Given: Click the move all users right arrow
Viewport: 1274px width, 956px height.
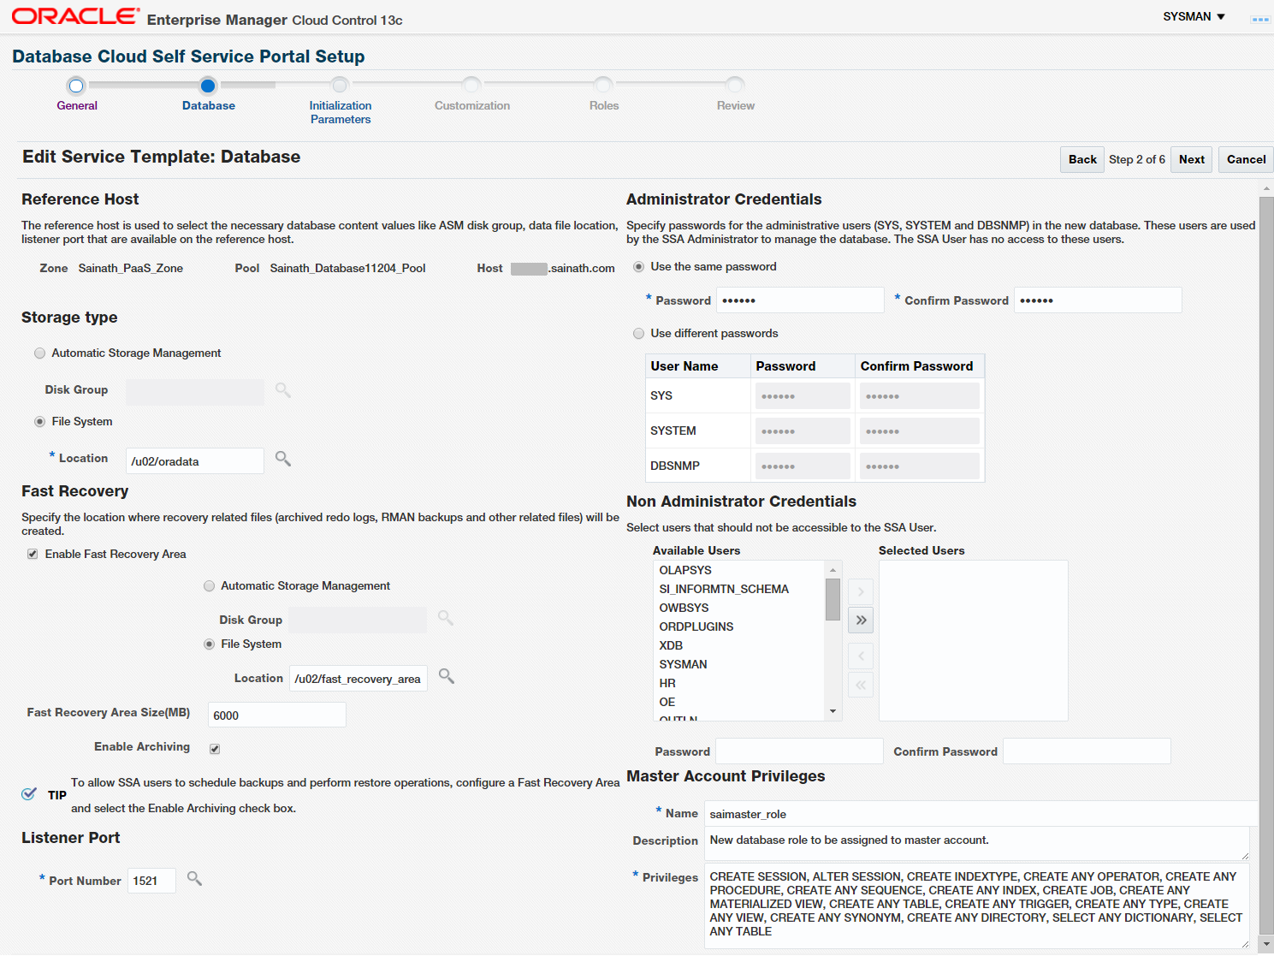Looking at the screenshot, I should (x=861, y=621).
